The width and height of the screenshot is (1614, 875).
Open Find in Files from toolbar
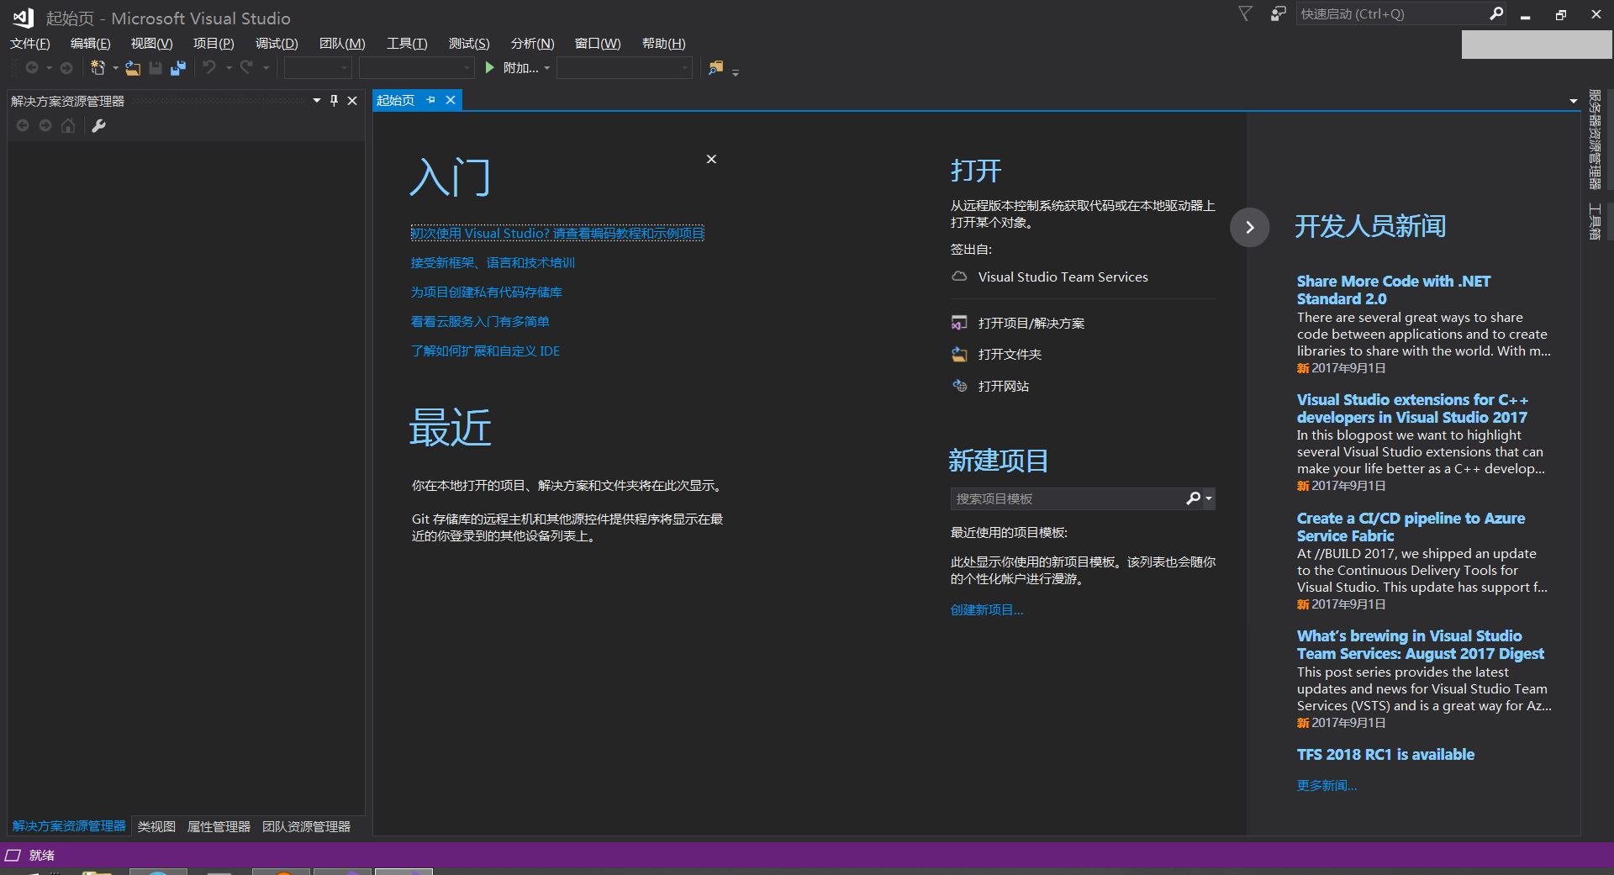716,68
